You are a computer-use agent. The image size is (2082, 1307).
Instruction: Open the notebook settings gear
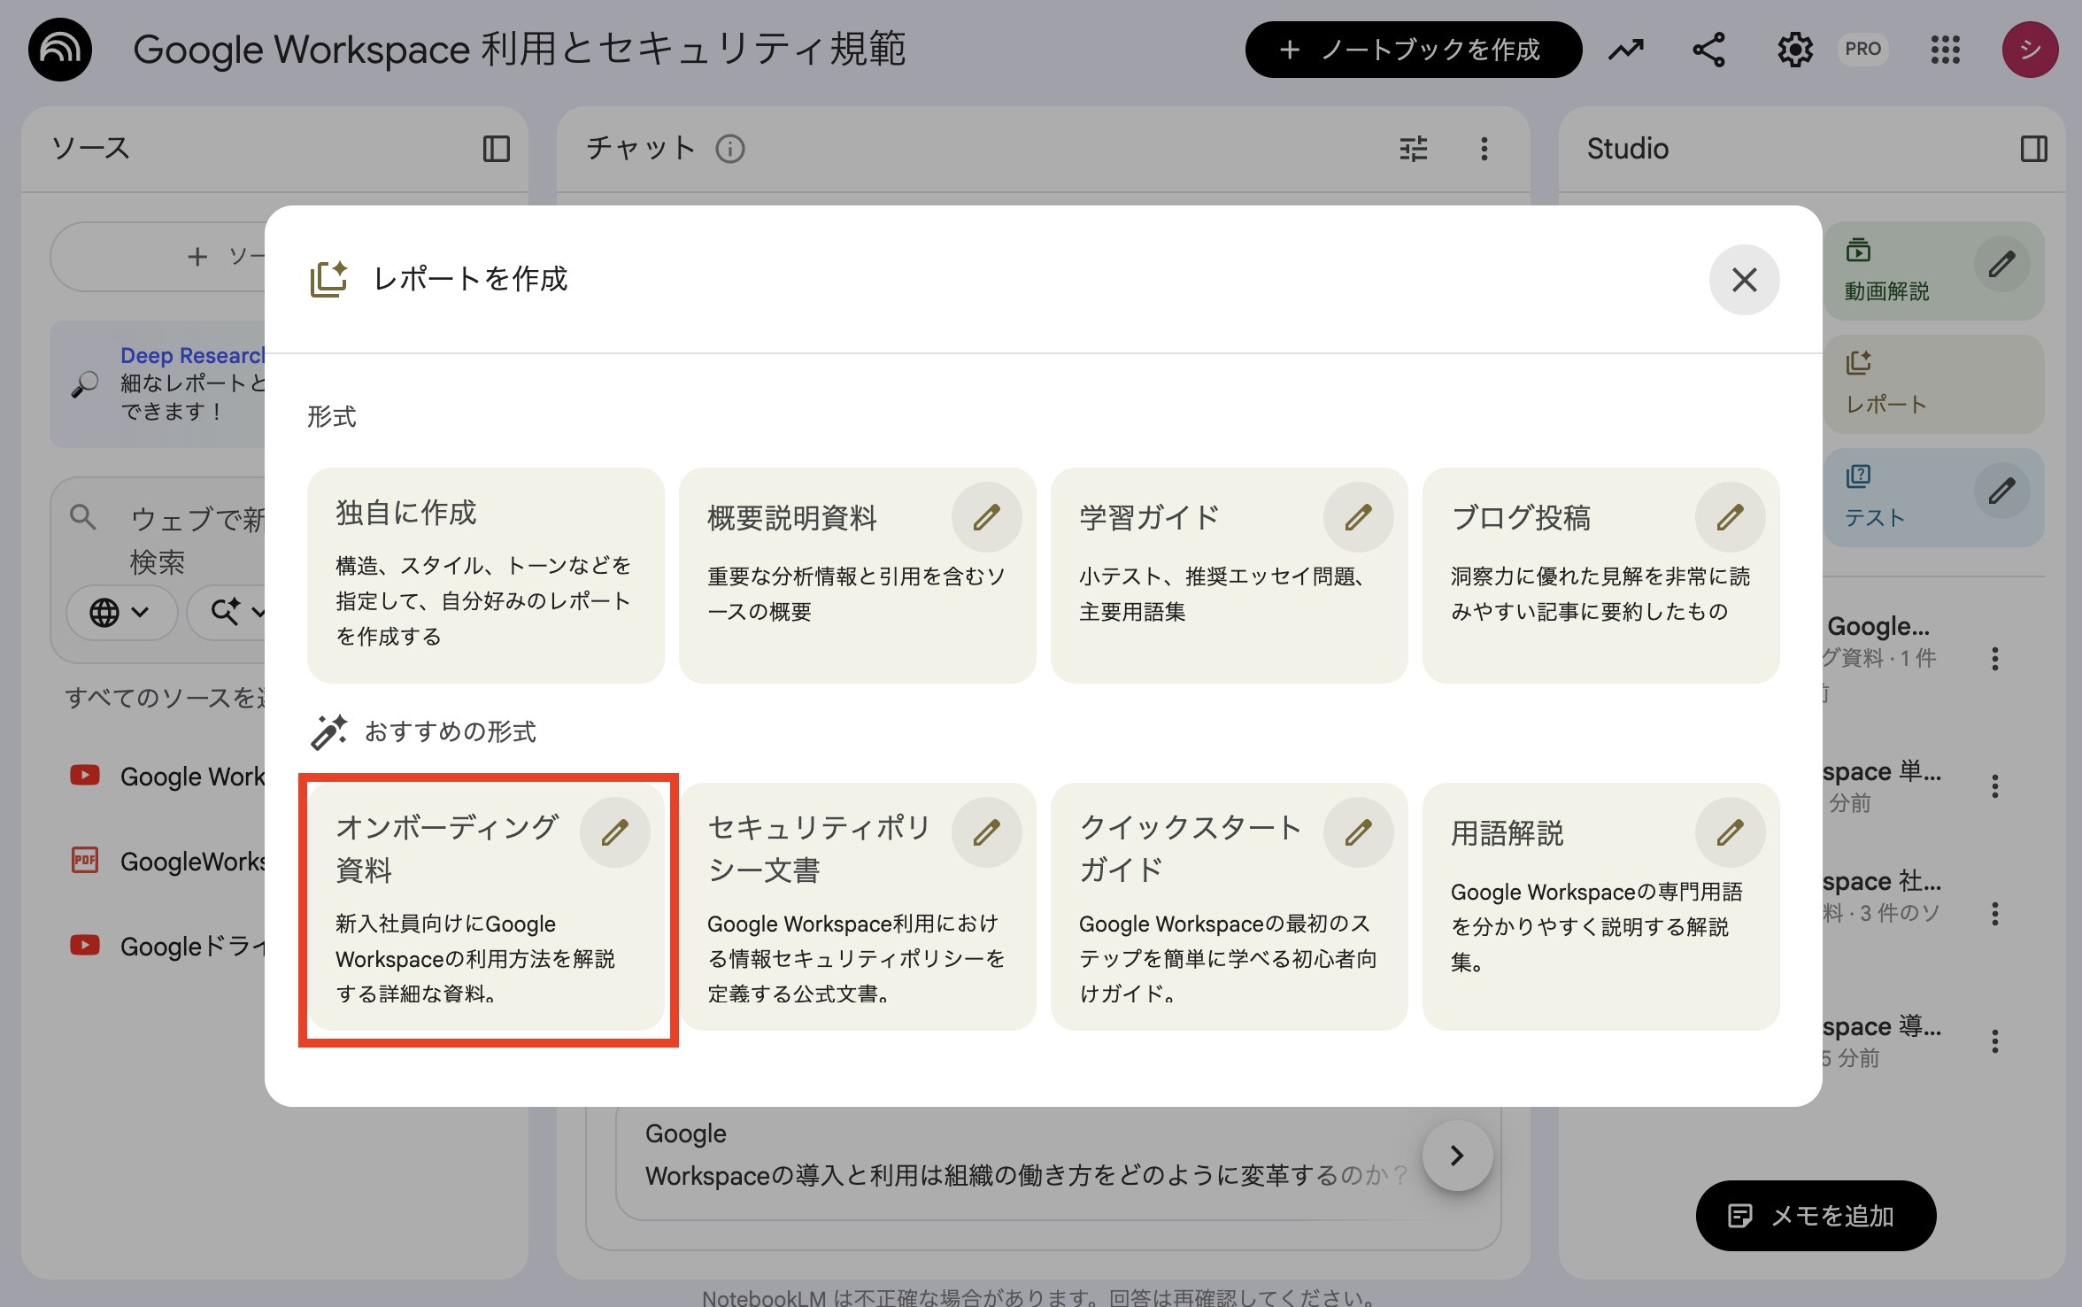click(x=1794, y=50)
